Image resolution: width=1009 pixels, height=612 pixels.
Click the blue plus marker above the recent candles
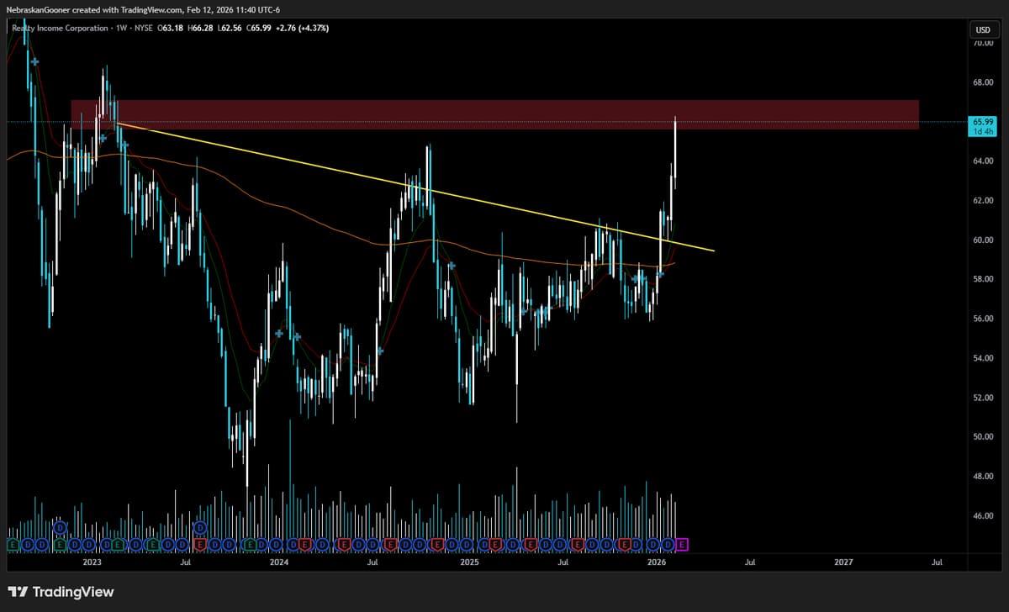[x=661, y=273]
